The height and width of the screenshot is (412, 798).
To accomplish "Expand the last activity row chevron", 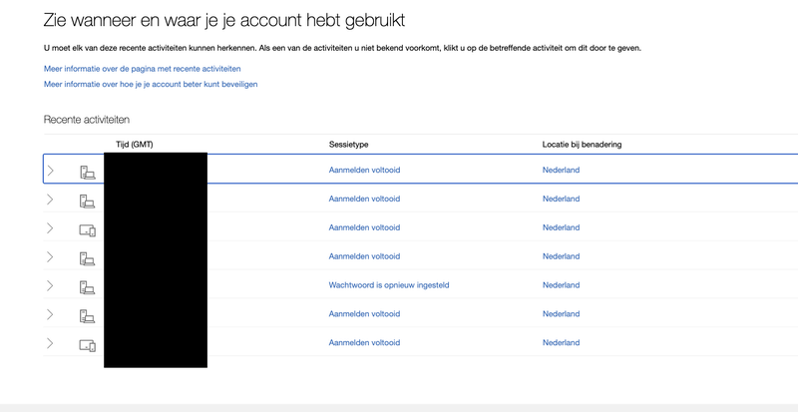I will (x=50, y=343).
